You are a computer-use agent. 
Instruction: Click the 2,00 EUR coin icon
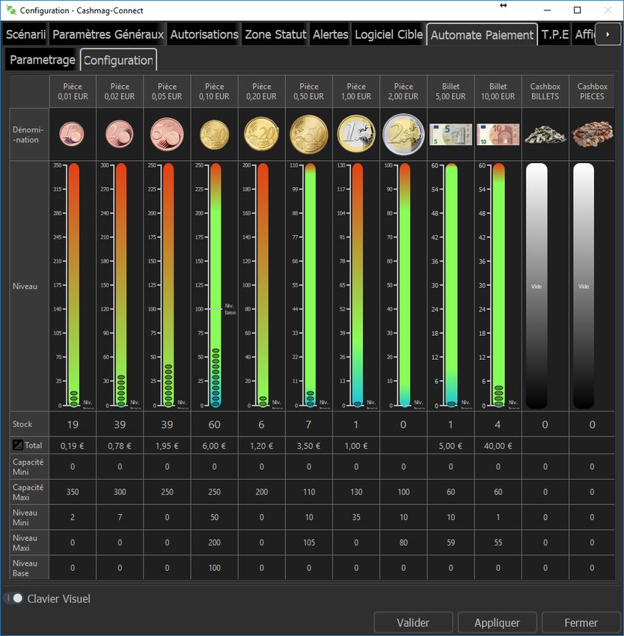pyautogui.click(x=403, y=135)
